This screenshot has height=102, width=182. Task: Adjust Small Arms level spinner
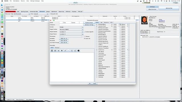coord(119,50)
